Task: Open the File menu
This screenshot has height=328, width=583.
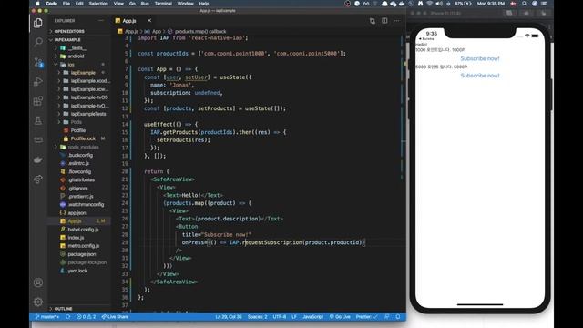Action: (66, 4)
